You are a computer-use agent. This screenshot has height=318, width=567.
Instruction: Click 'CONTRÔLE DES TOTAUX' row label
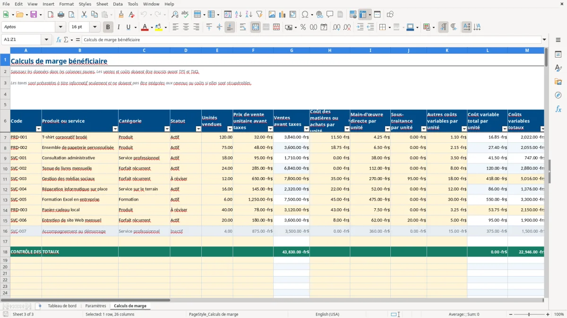(35, 252)
